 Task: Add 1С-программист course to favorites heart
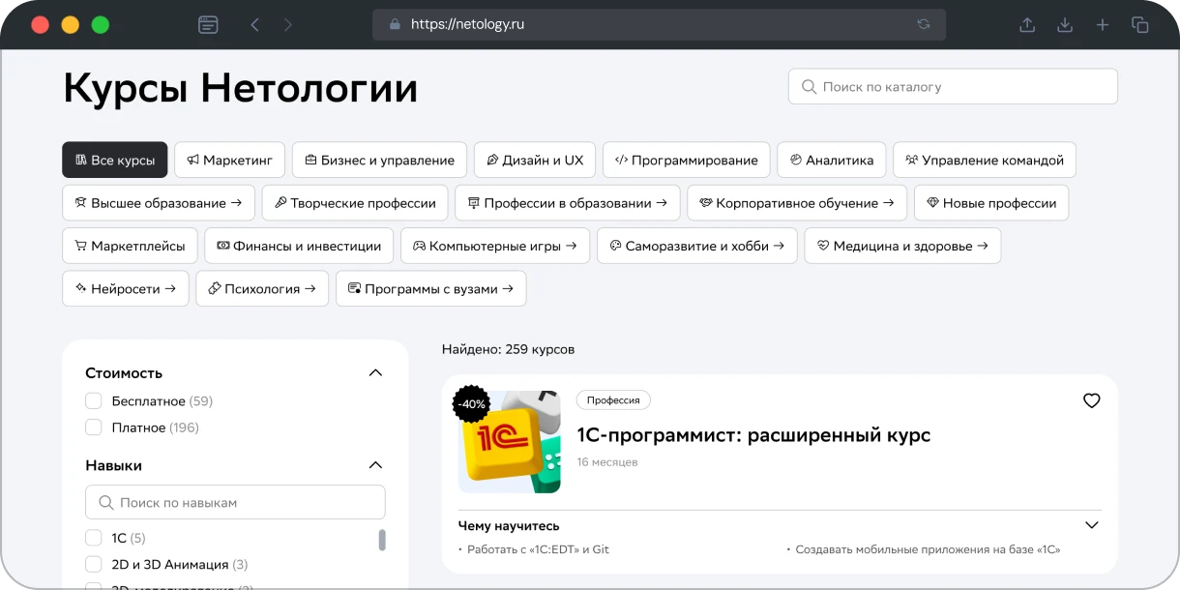pos(1091,400)
